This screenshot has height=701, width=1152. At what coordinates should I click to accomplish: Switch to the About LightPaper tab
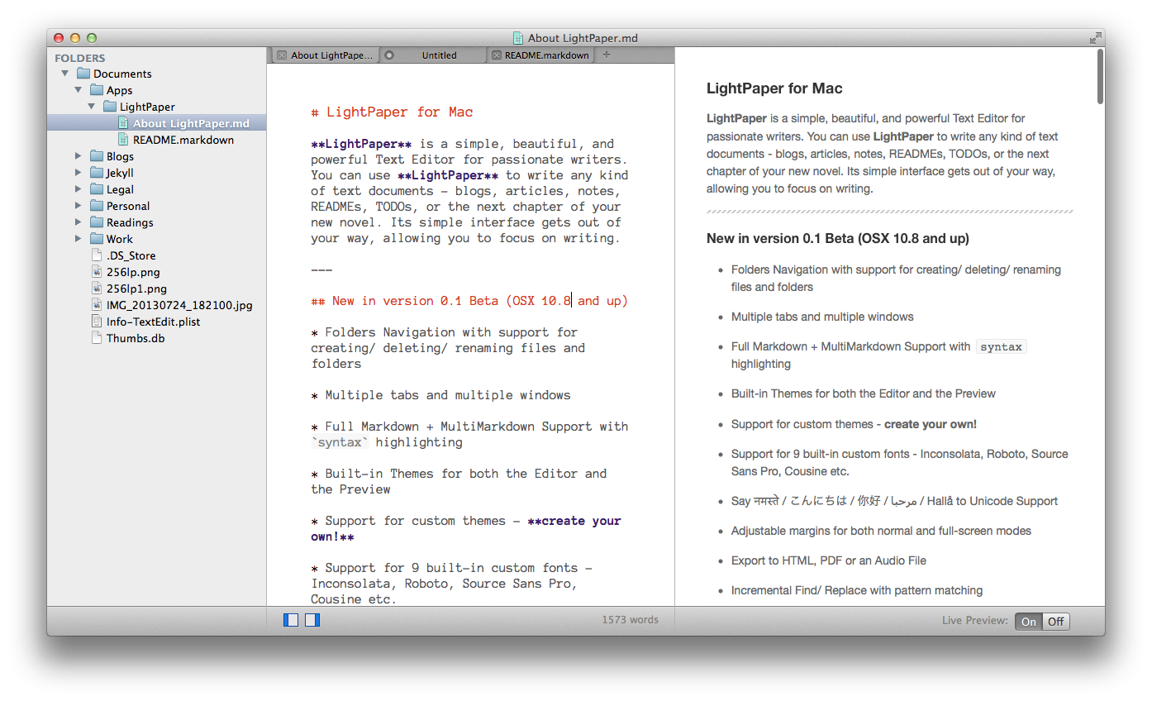pos(325,55)
